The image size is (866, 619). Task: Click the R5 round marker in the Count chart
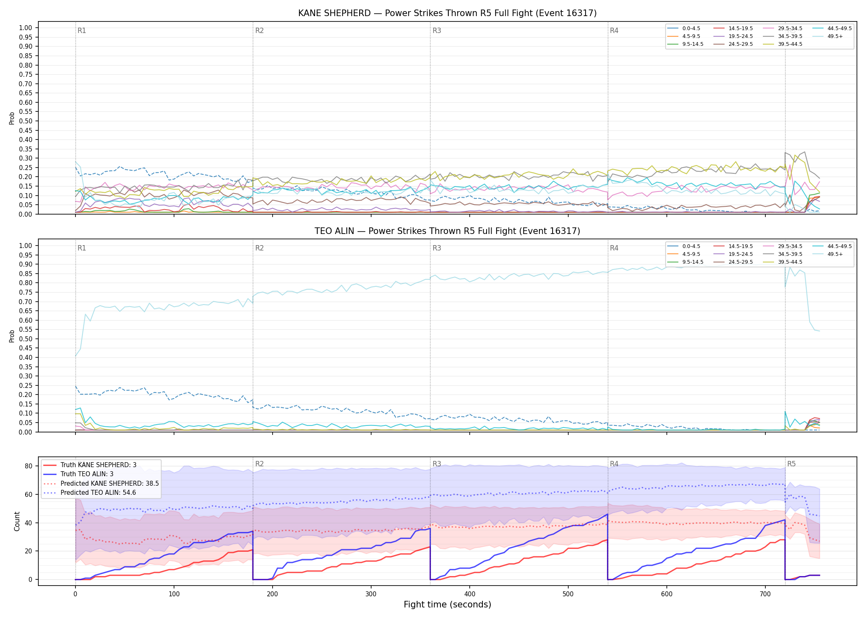tap(791, 464)
